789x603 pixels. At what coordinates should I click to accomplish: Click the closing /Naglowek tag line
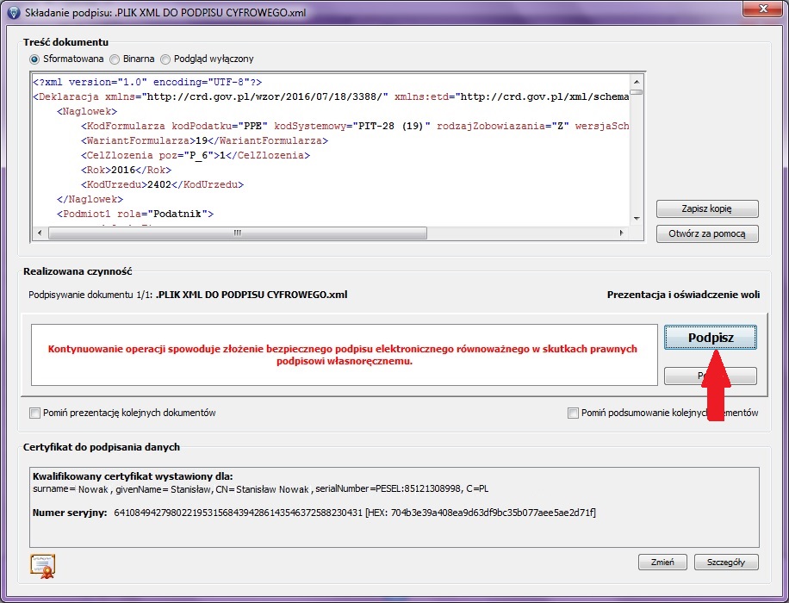click(90, 199)
